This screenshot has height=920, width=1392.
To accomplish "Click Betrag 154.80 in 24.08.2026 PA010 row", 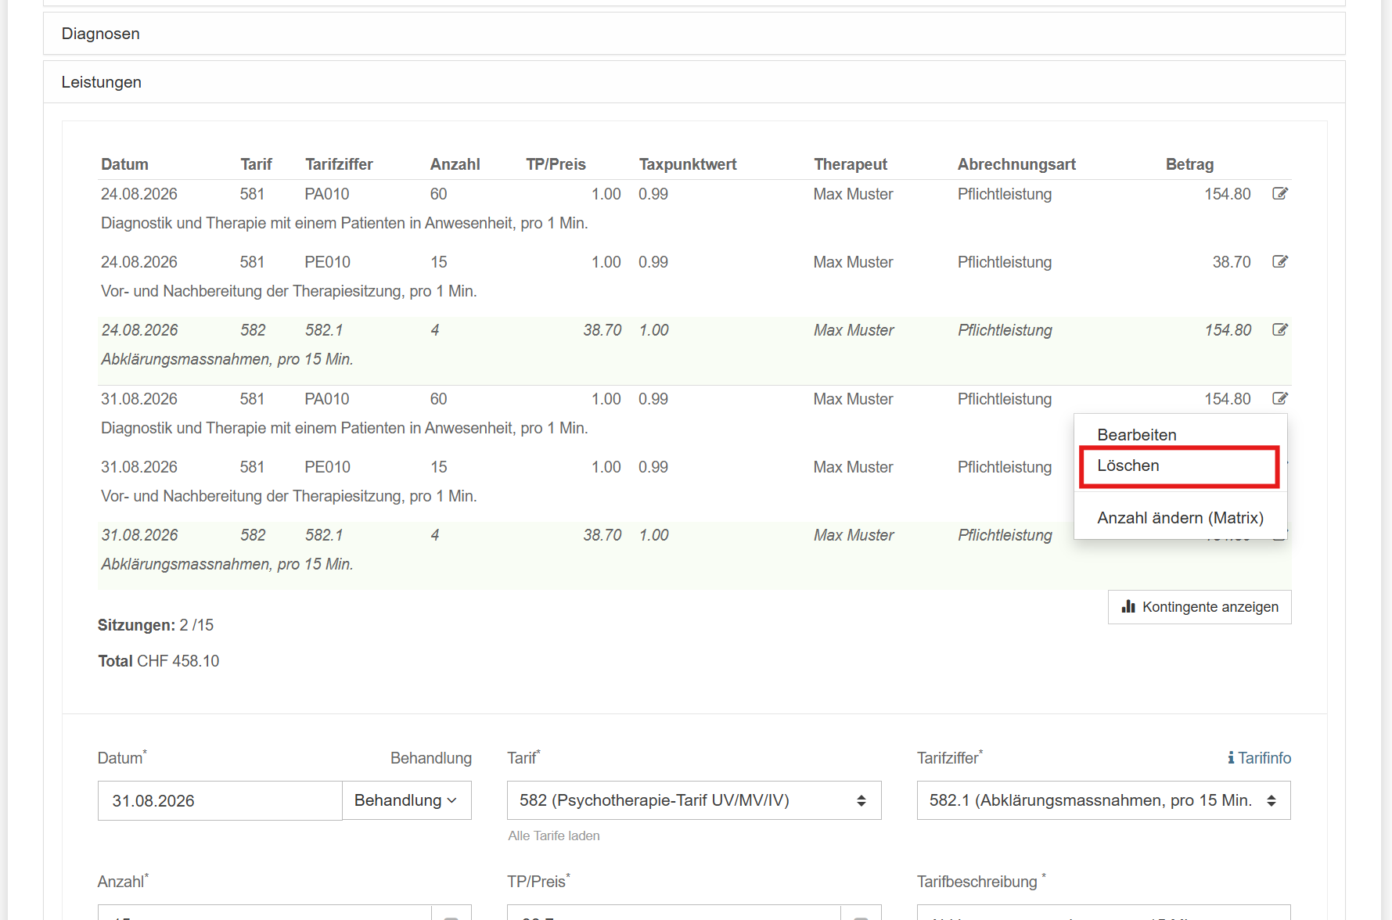I will [1228, 194].
